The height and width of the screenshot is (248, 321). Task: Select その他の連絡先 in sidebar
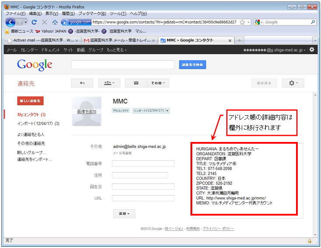(x=31, y=143)
